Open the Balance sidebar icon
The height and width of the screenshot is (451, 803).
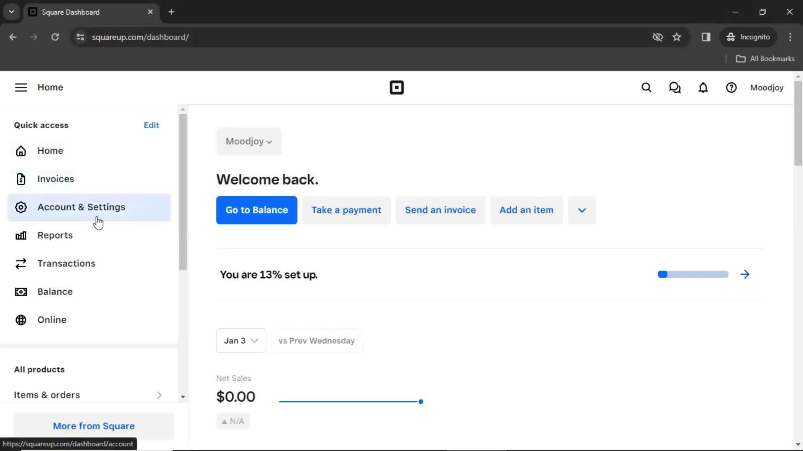[21, 291]
